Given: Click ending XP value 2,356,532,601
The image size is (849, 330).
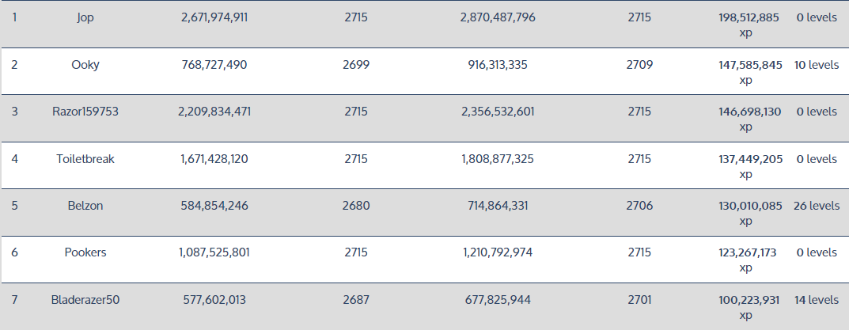Looking at the screenshot, I should (498, 112).
